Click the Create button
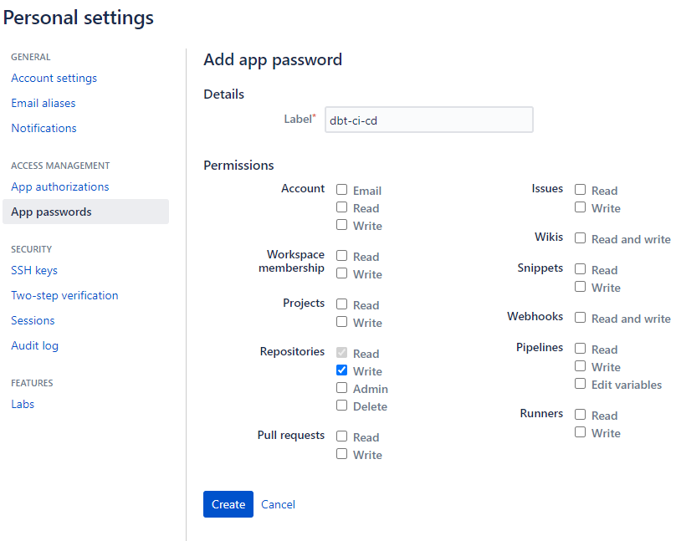This screenshot has width=676, height=541. point(228,504)
